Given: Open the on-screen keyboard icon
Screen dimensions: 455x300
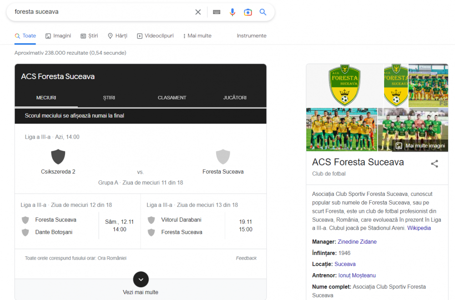Looking at the screenshot, I should click(217, 12).
